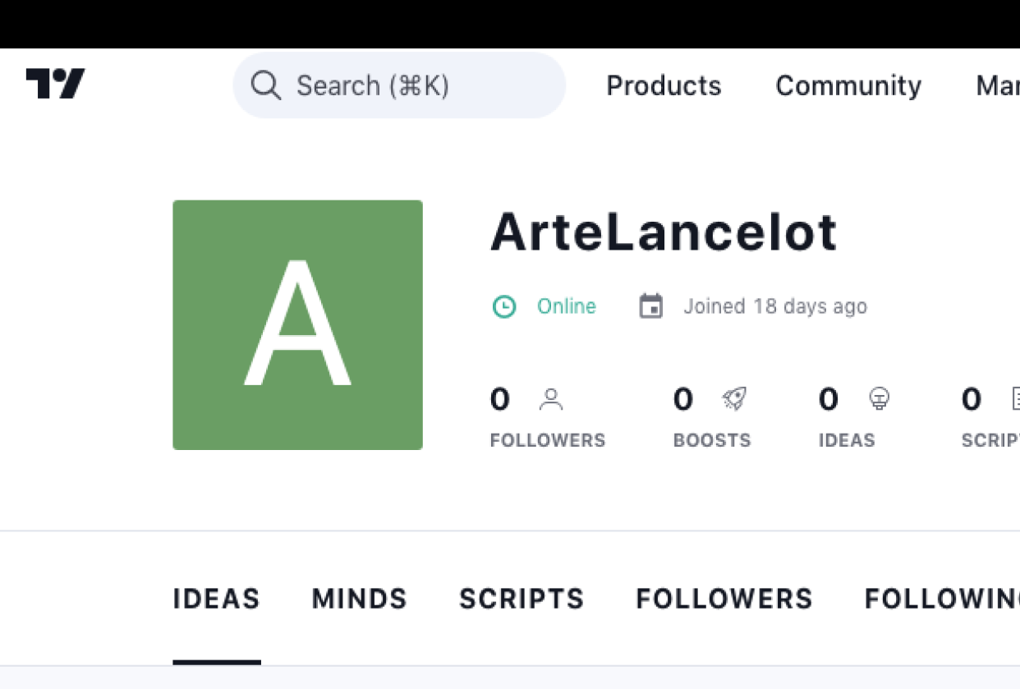Click the calendar icon beside Joined
The height and width of the screenshot is (689, 1020).
point(651,307)
